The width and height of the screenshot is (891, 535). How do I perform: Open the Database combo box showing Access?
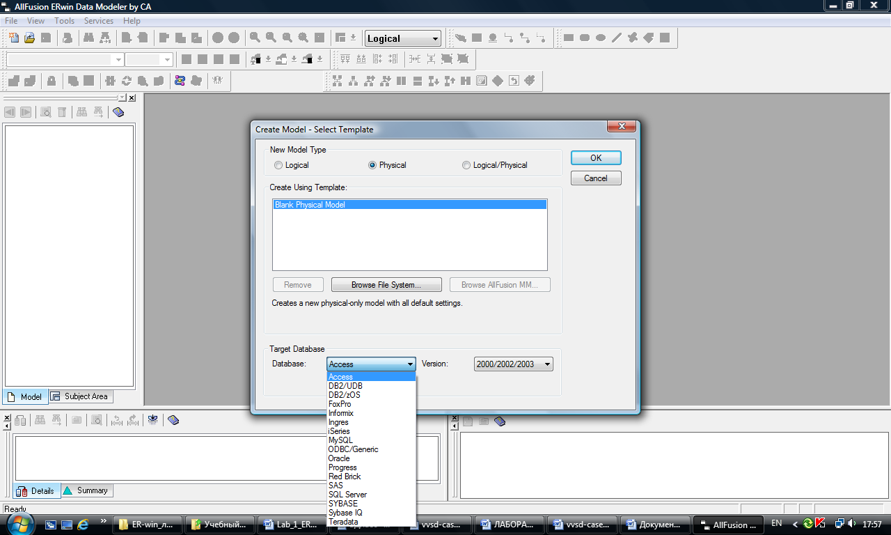point(371,364)
